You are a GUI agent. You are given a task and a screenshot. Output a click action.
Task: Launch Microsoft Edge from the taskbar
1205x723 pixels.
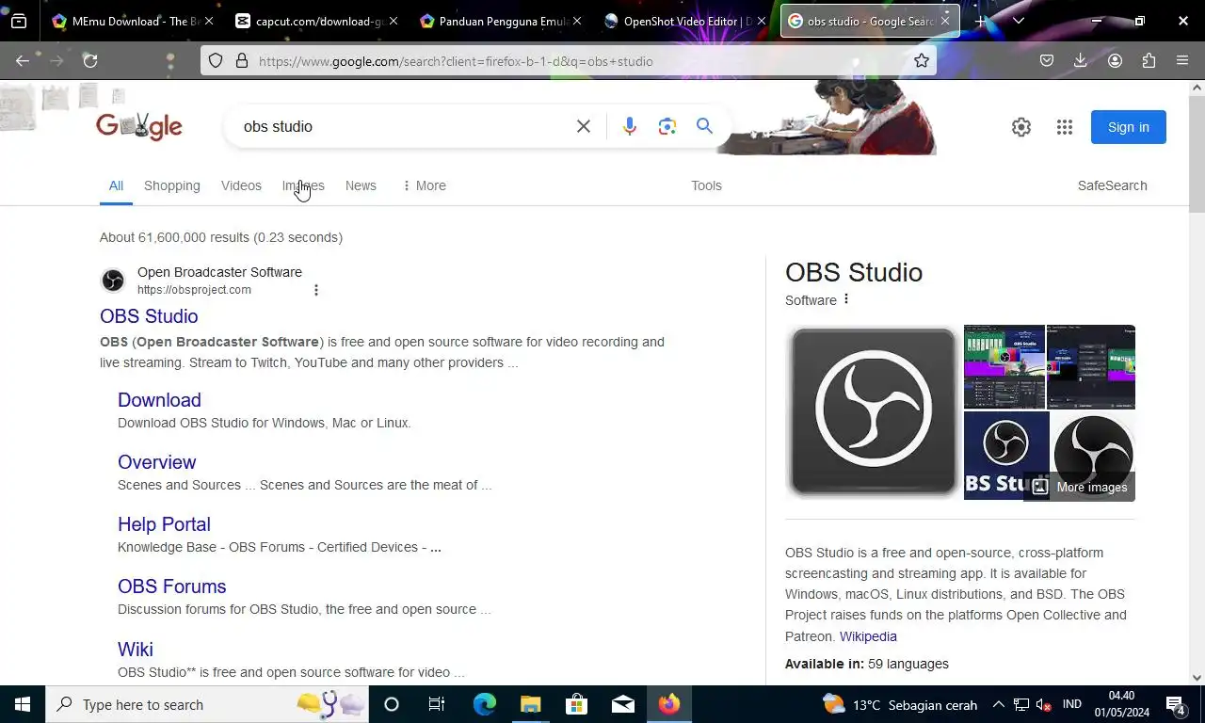pos(484,704)
